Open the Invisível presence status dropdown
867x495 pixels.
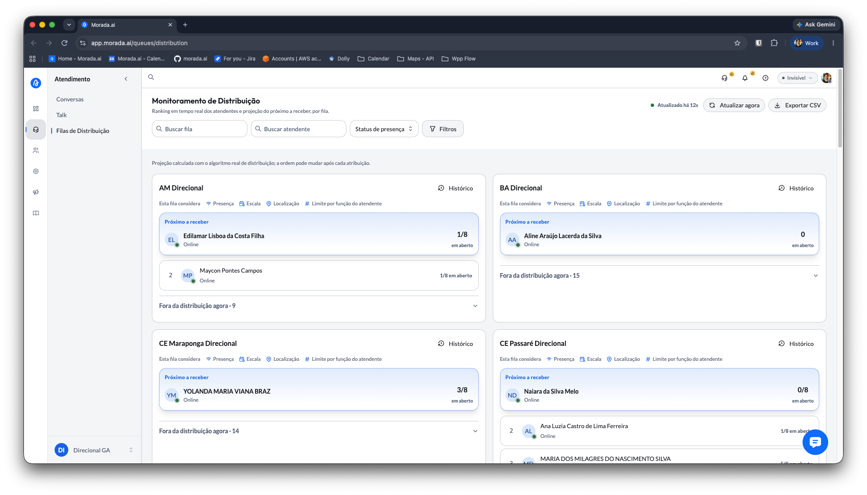[797, 78]
